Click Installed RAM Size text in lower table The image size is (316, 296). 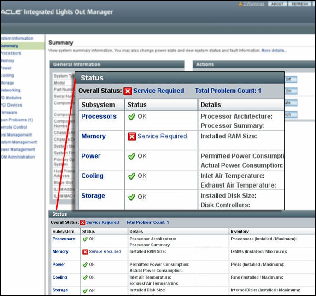pyautogui.click(x=148, y=252)
